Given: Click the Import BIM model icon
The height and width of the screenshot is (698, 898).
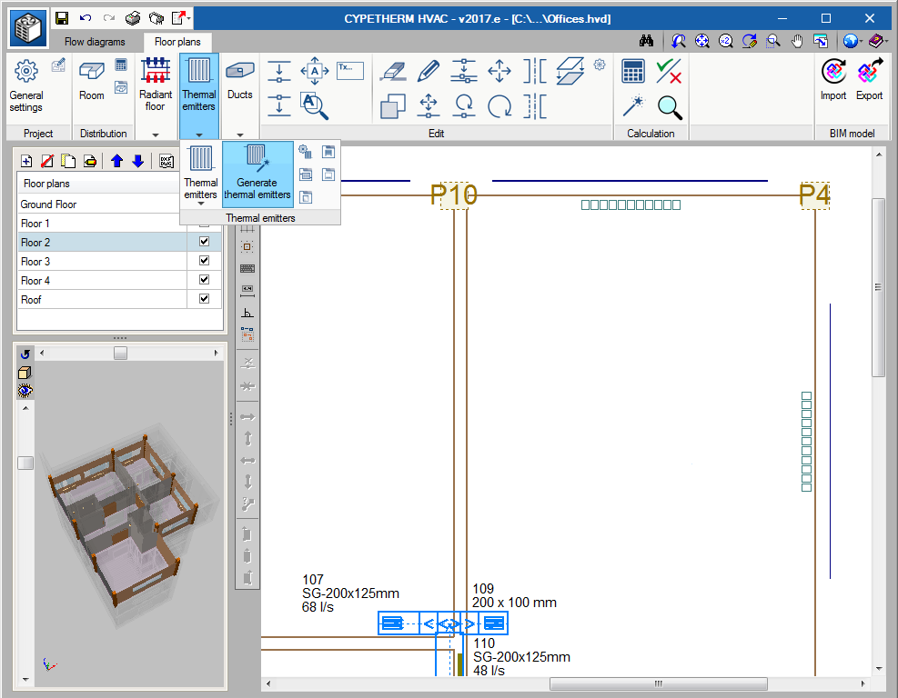Looking at the screenshot, I should pyautogui.click(x=832, y=80).
